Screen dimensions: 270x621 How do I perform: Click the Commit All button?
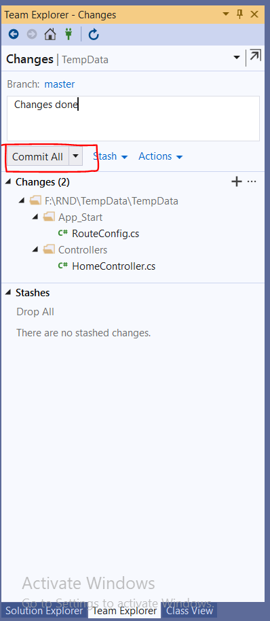point(37,157)
